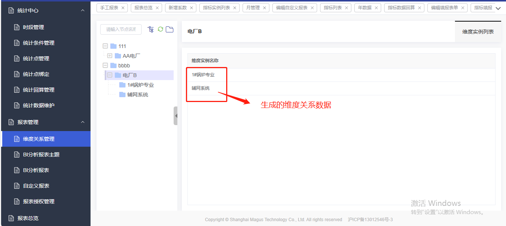Image resolution: width=506 pixels, height=226 pixels.
Task: Open BI分析报表主题 in the sidebar
Action: [x=41, y=155]
